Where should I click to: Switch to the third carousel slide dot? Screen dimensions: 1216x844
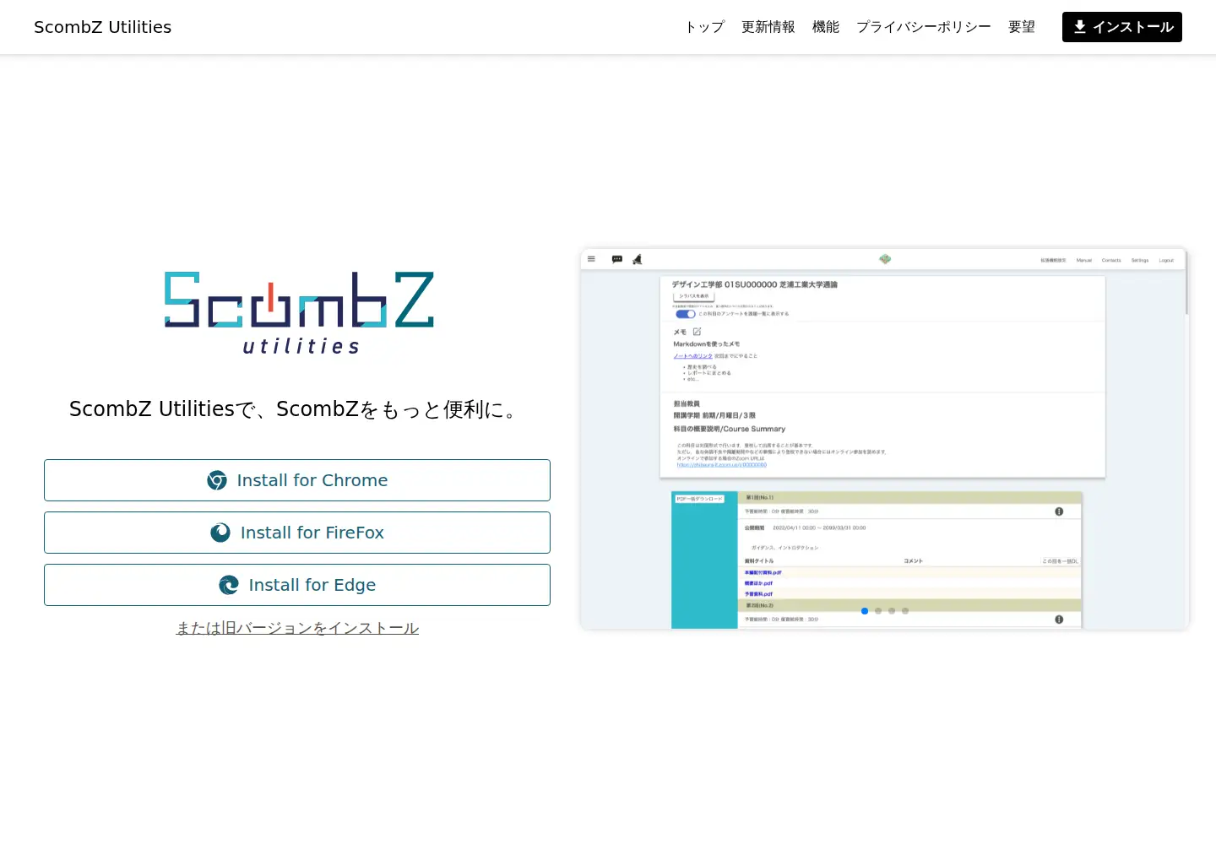(892, 611)
